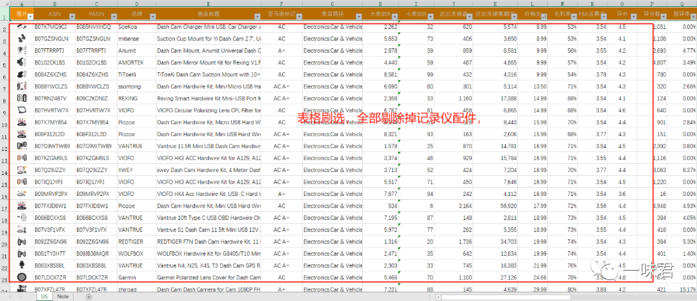Viewport: 697px width, 301px height.
Task: Open the FBA运费 column filter dropdown
Action: coord(603,16)
